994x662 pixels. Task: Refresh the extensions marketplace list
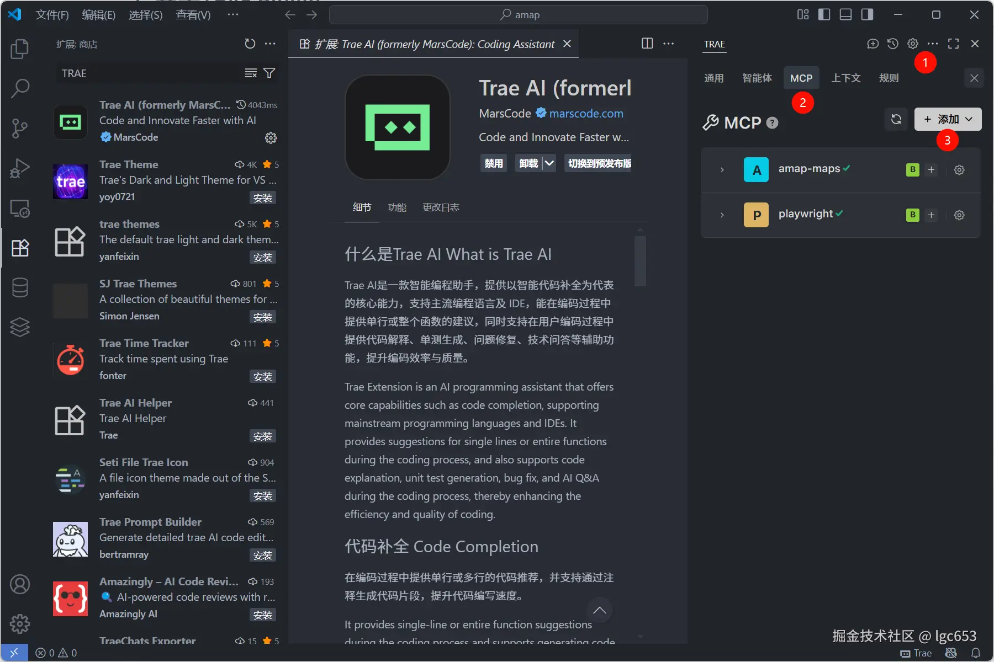[250, 44]
